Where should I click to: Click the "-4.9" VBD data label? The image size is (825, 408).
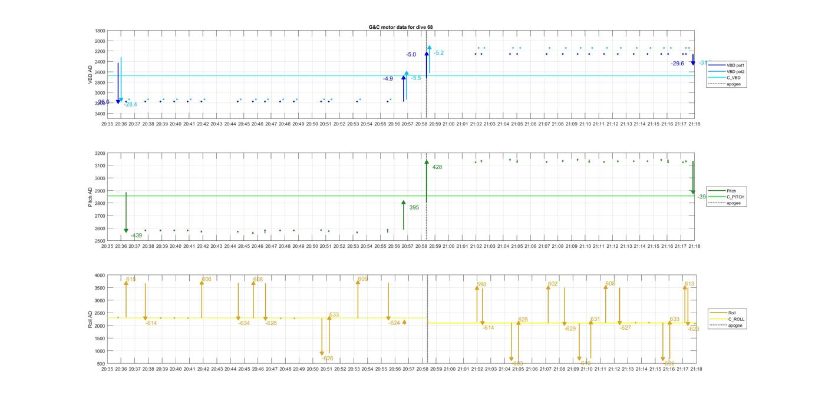pos(388,78)
